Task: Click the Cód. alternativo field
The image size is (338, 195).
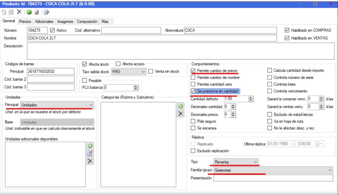Action: tap(131, 30)
